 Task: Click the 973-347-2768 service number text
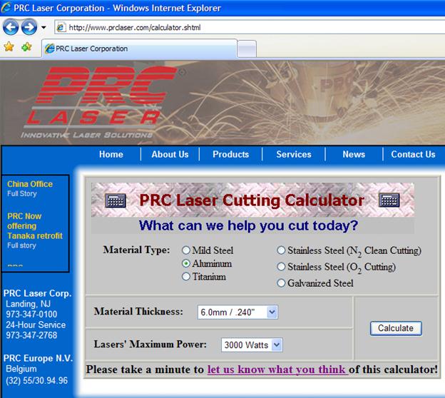tap(31, 335)
